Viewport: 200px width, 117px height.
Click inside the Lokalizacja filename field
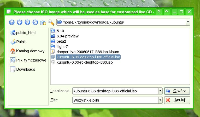click(x=115, y=91)
